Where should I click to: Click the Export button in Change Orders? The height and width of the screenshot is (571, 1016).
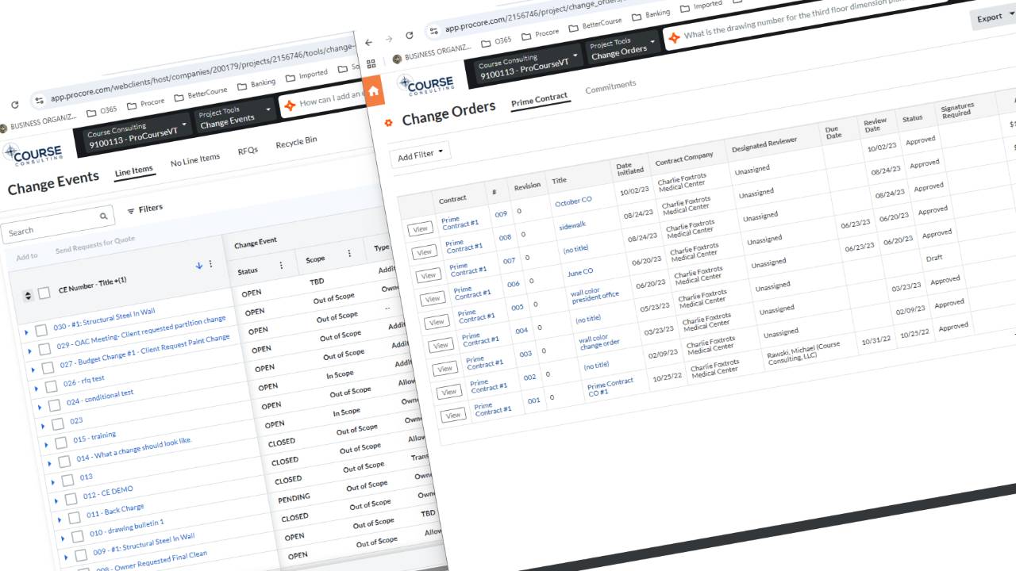point(993,17)
